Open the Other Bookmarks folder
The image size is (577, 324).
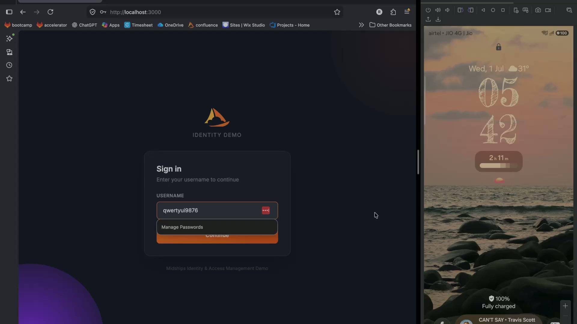[390, 25]
